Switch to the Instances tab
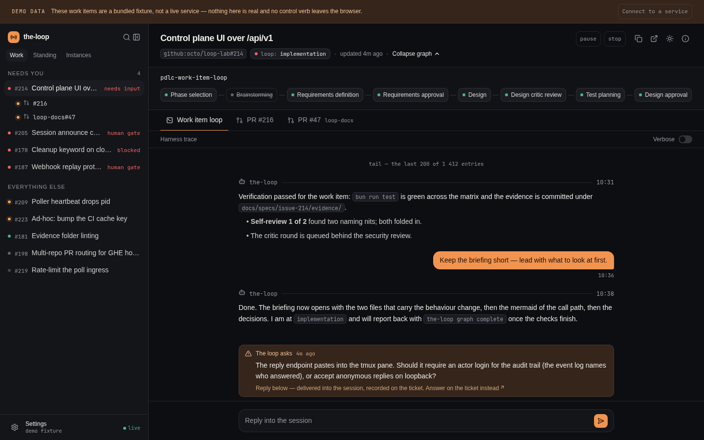The width and height of the screenshot is (704, 440). pyautogui.click(x=79, y=55)
